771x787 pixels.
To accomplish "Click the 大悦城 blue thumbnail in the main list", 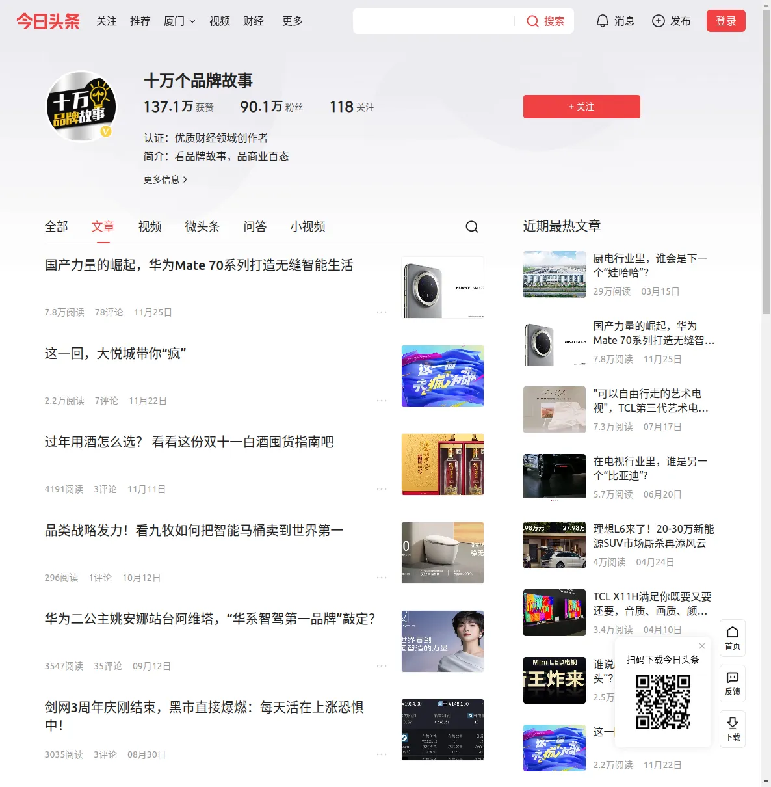I will 443,376.
